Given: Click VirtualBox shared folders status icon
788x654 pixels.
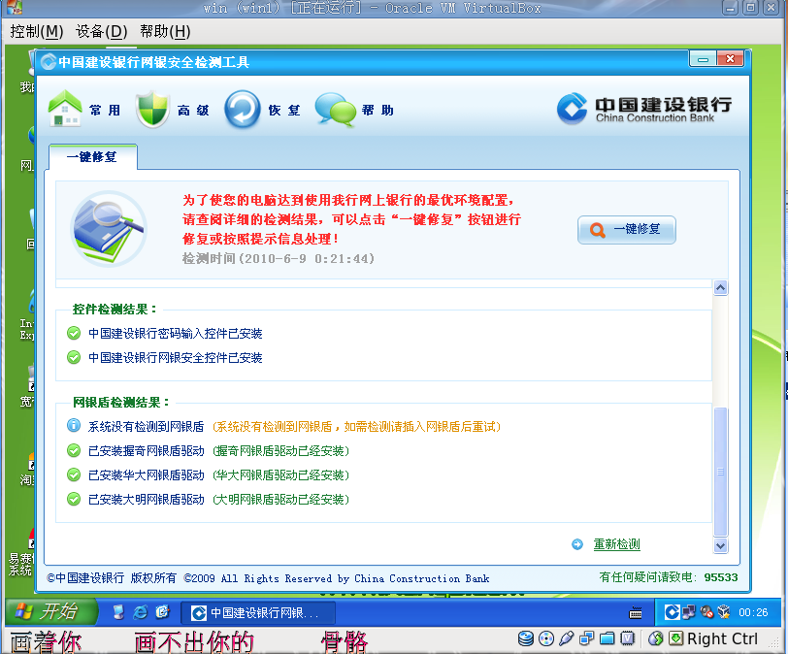Looking at the screenshot, I should point(607,638).
